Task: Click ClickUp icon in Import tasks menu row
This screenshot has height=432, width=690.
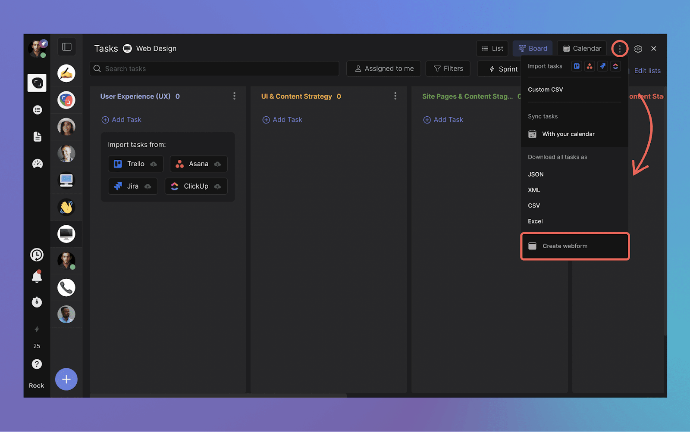Action: click(x=615, y=66)
